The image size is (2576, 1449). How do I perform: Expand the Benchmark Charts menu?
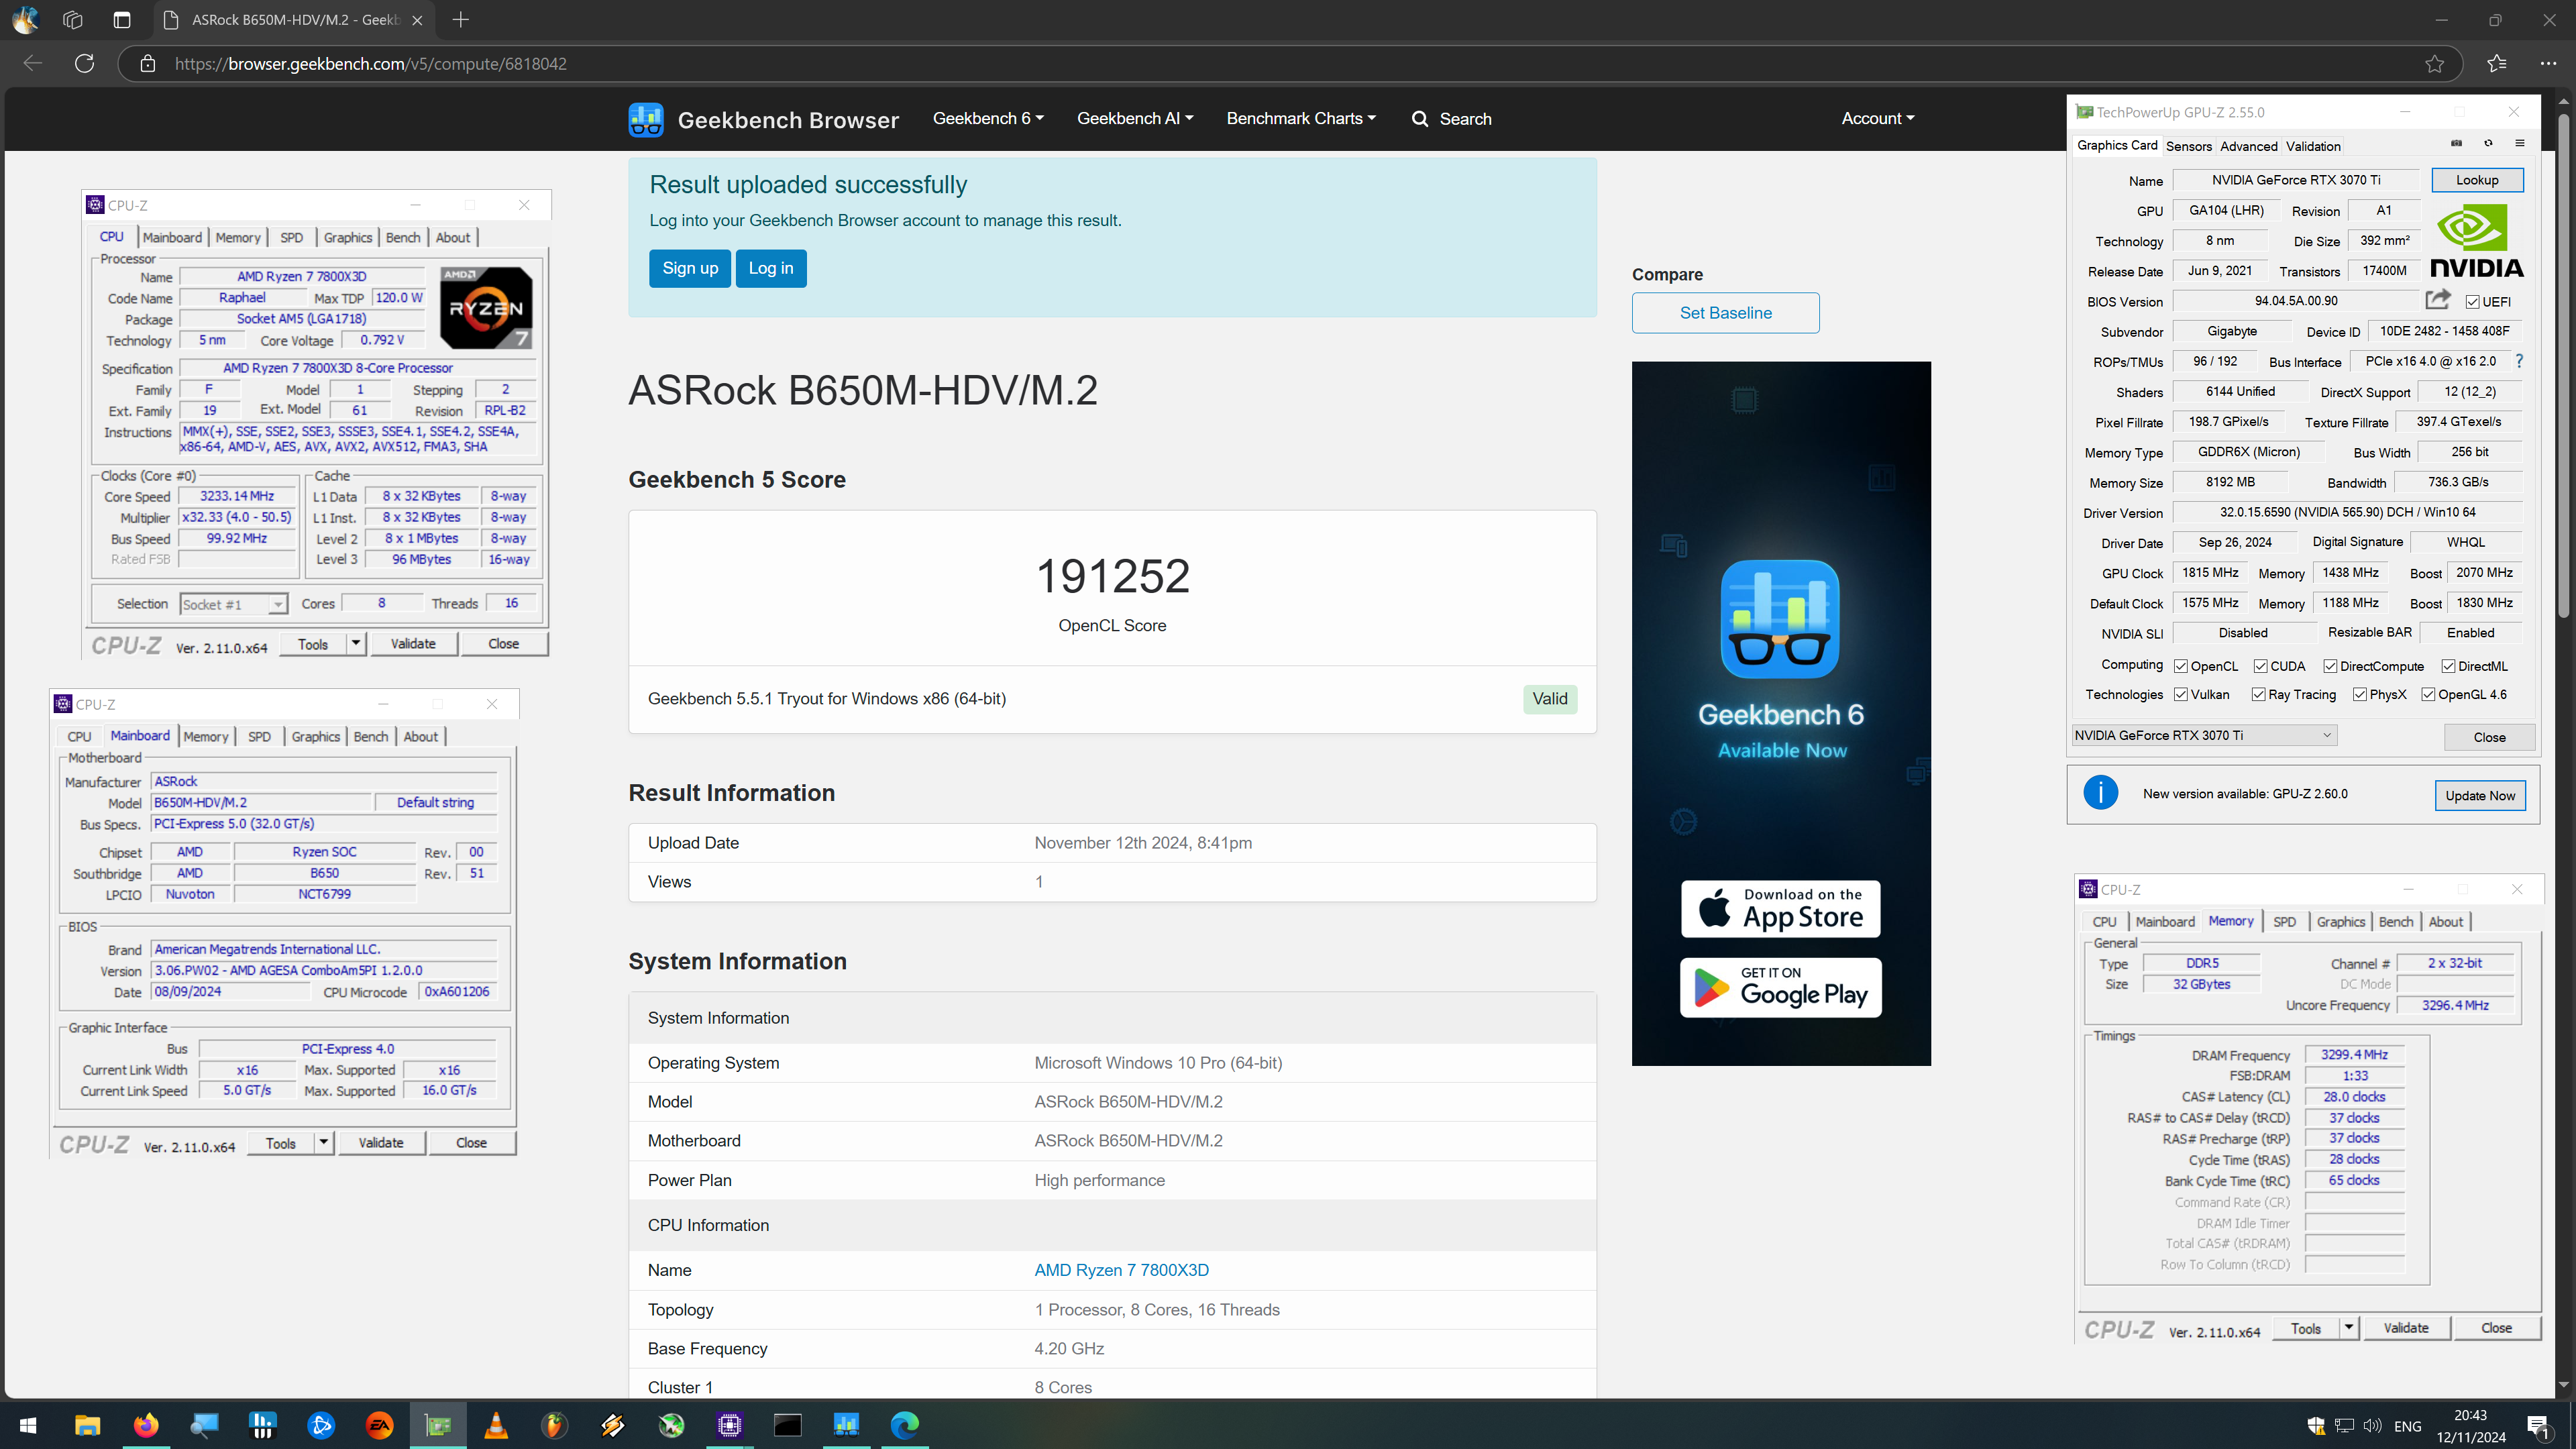1301,118
